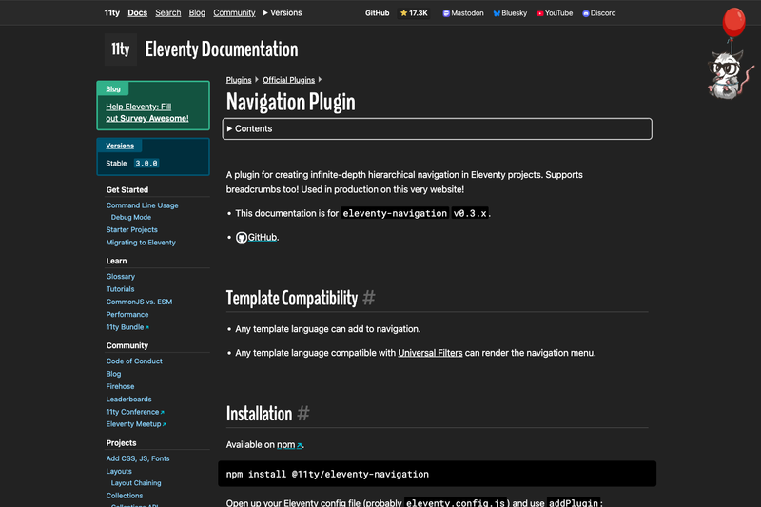This screenshot has width=761, height=507.
Task: Open the Bluesky social link
Action: pyautogui.click(x=510, y=13)
